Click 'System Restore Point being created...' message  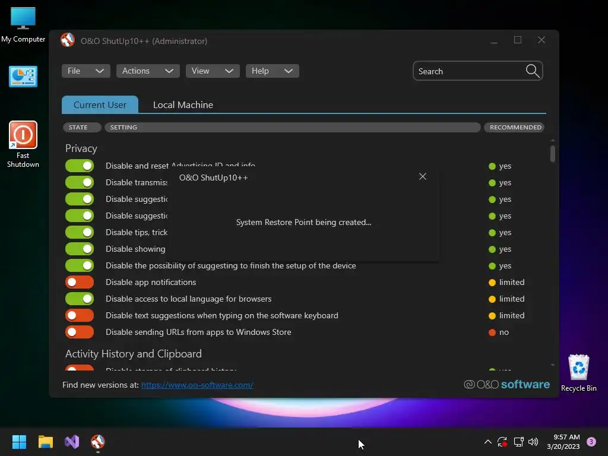[x=303, y=222]
